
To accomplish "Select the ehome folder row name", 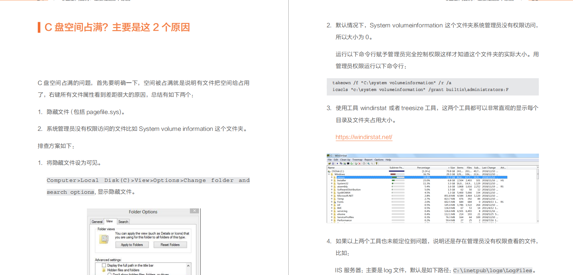I will 341,214.
